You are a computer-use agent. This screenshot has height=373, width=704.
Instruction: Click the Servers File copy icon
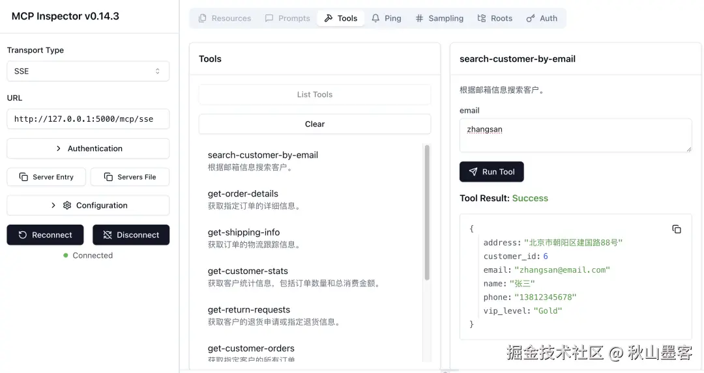pyautogui.click(x=108, y=177)
